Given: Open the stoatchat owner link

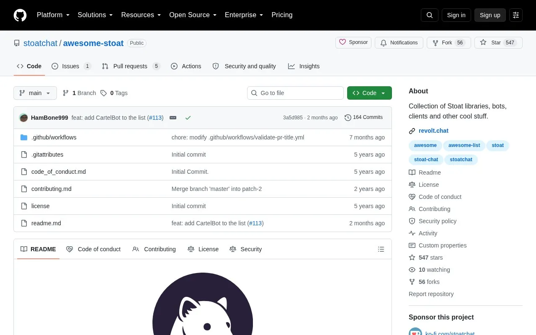Looking at the screenshot, I should [40, 43].
